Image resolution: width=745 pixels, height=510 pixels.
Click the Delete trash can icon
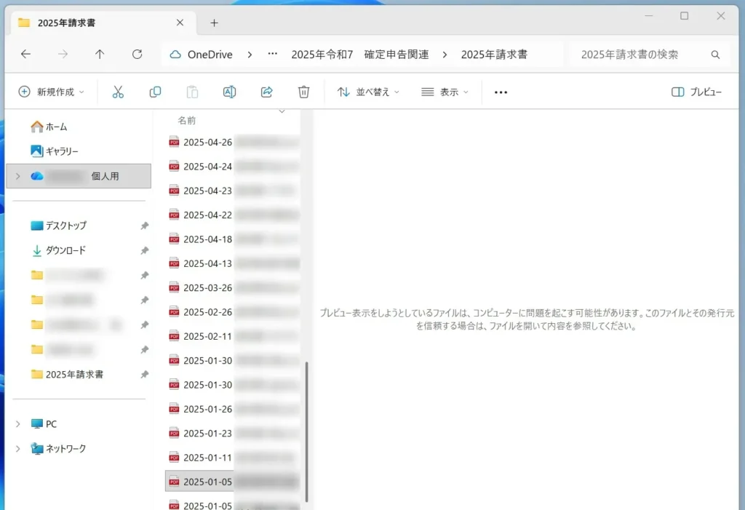(304, 92)
